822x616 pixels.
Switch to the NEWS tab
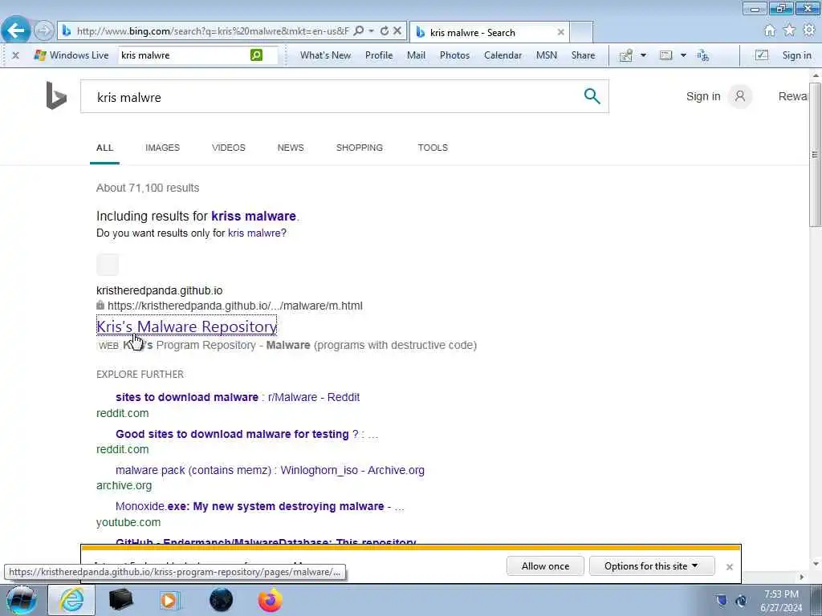pos(291,148)
